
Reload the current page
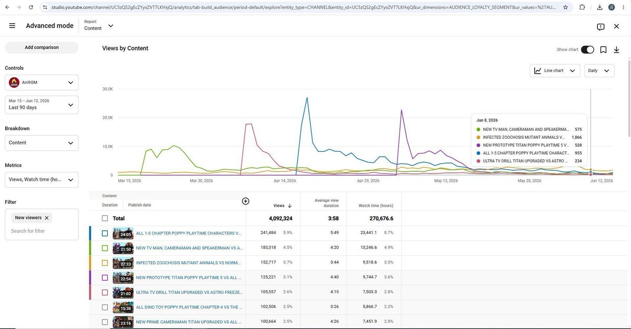pos(32,7)
